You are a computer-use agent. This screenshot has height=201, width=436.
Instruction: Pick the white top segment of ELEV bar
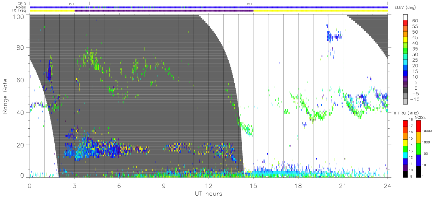(406, 17)
